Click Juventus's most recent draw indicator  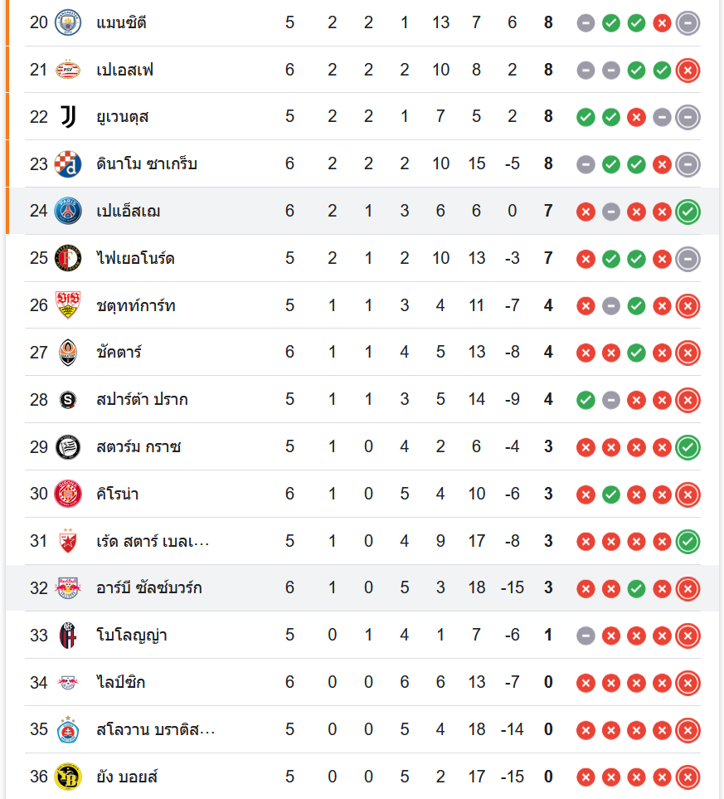click(688, 117)
